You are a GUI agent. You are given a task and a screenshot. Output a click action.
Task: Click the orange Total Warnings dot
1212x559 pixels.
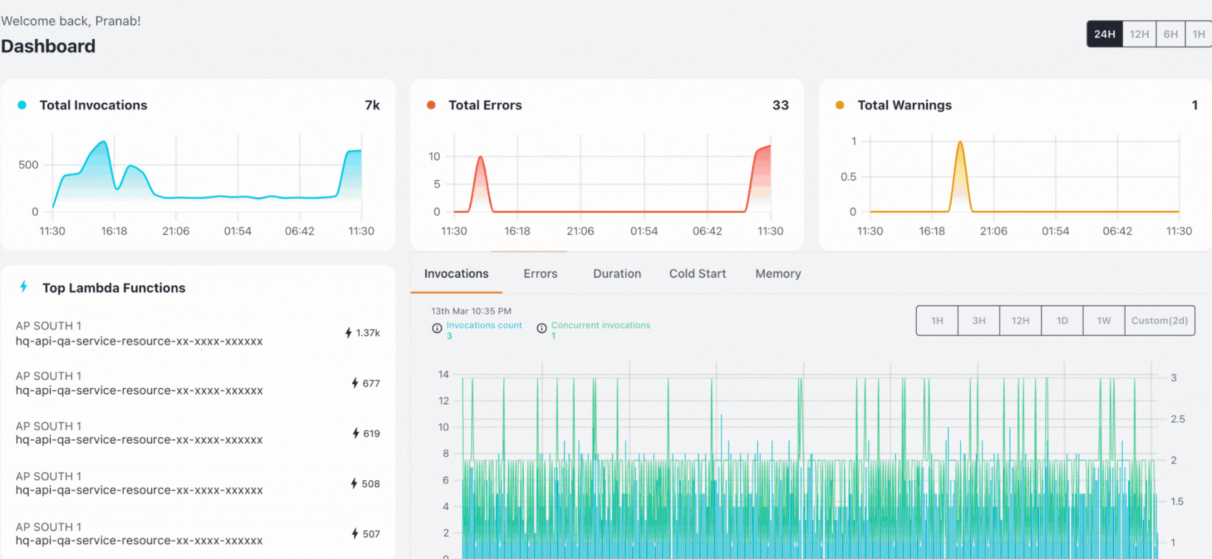click(x=840, y=105)
